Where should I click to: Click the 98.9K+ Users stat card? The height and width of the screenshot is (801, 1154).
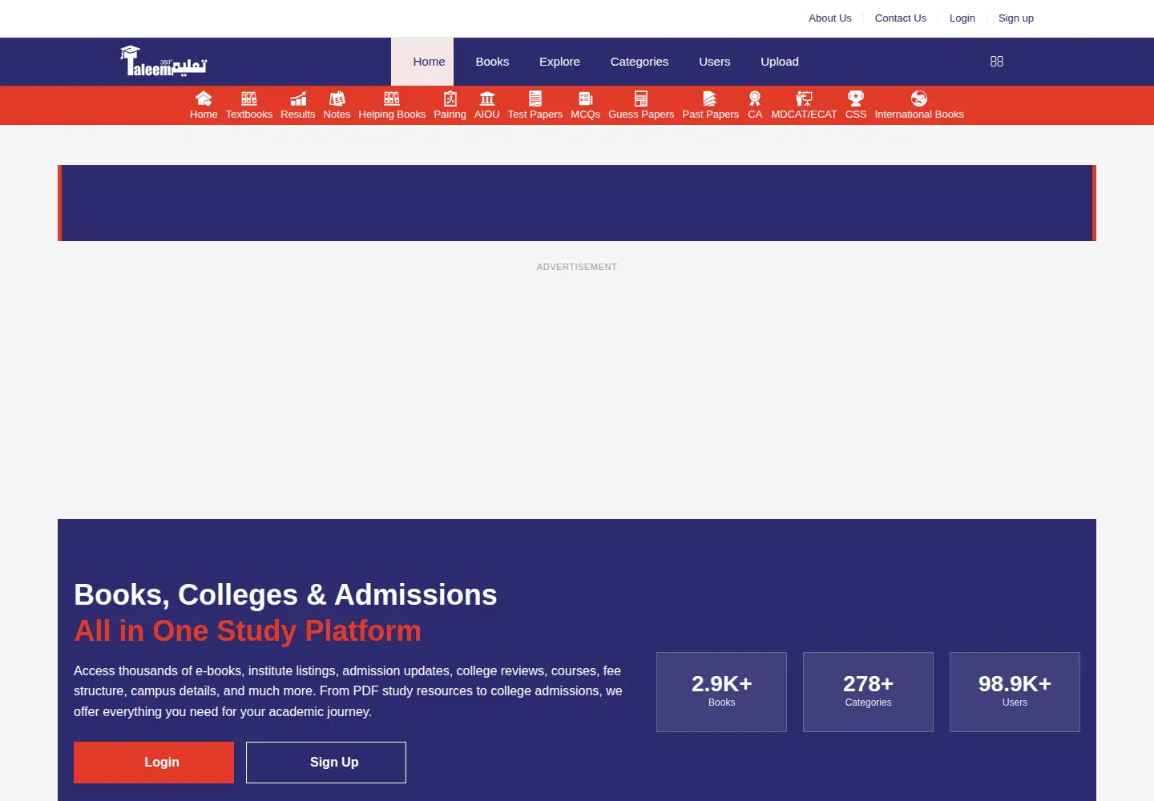coord(1015,692)
